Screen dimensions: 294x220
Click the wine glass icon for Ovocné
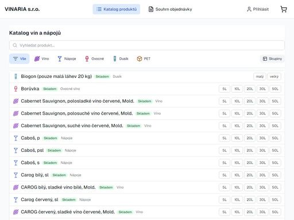(87, 58)
